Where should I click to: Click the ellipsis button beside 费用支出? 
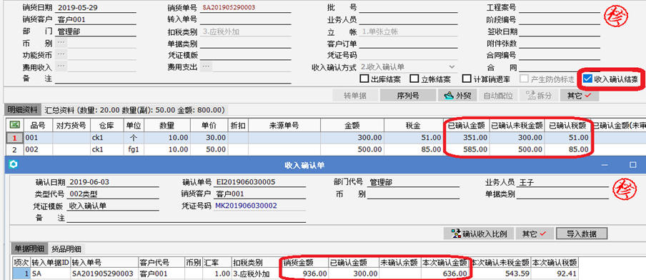[x=207, y=66]
